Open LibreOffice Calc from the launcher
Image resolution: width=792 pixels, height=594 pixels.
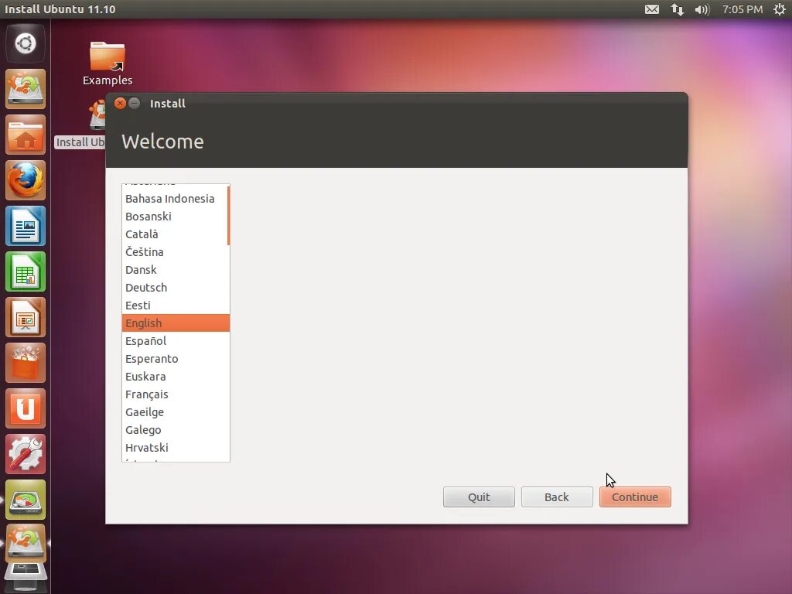(x=26, y=271)
